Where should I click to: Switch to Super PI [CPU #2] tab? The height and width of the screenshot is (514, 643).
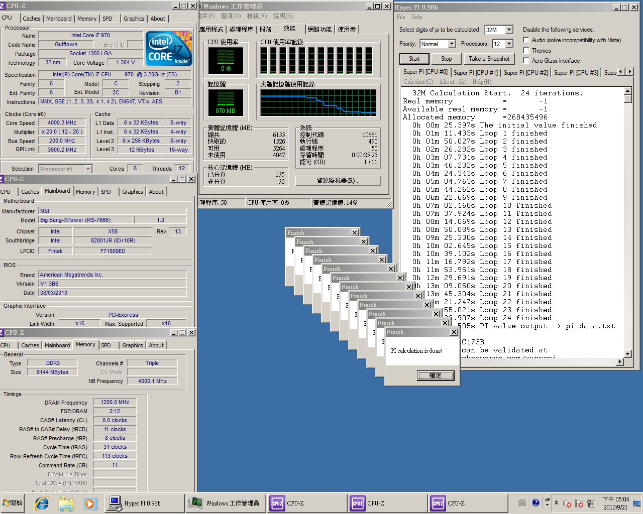tap(525, 72)
